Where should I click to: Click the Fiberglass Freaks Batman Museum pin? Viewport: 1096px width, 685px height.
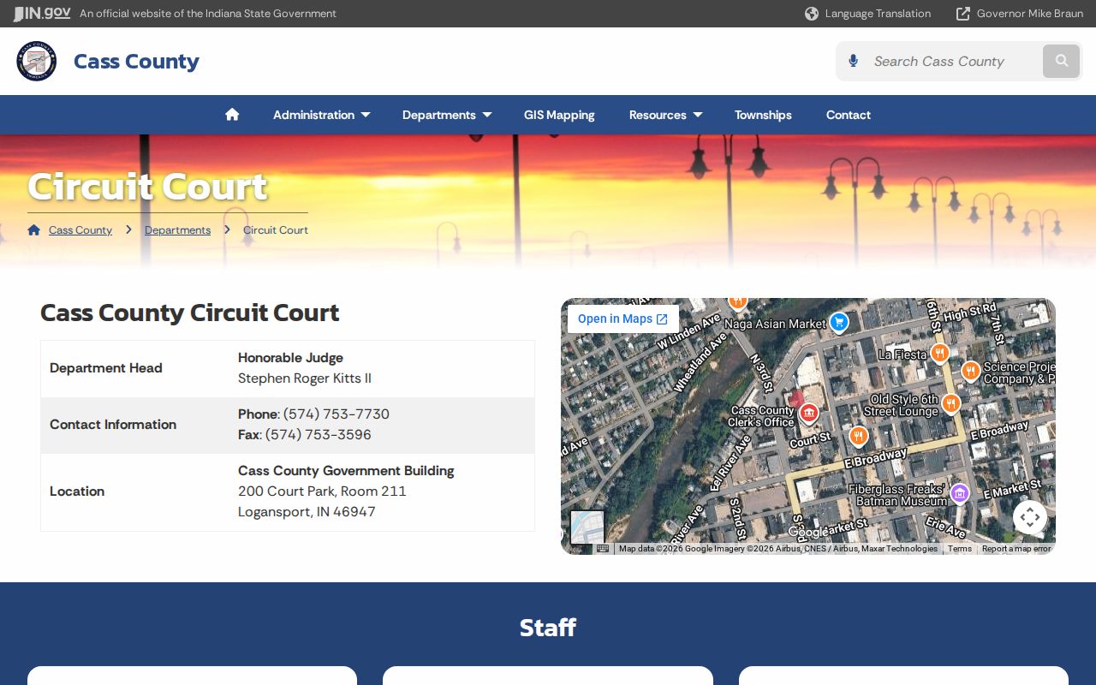[x=960, y=493]
